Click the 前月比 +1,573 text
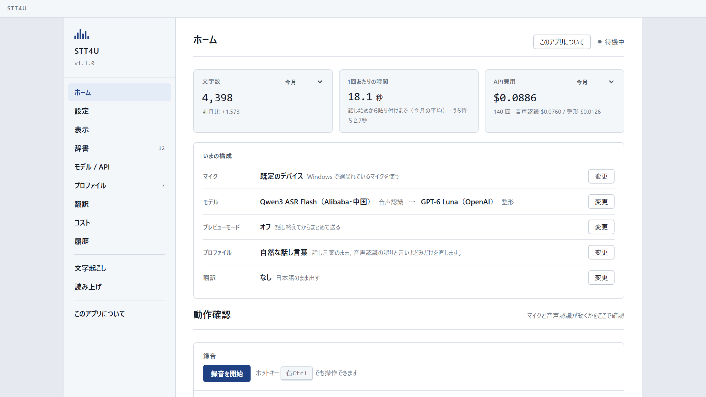The width and height of the screenshot is (706, 397). (x=221, y=112)
